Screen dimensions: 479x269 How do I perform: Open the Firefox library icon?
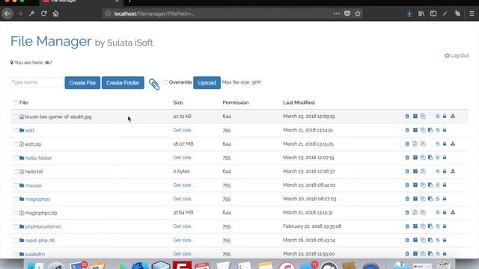click(421, 13)
